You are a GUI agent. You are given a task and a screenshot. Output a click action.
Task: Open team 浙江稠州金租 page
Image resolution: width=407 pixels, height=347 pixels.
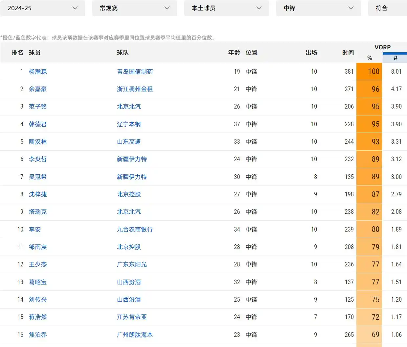[x=135, y=89]
